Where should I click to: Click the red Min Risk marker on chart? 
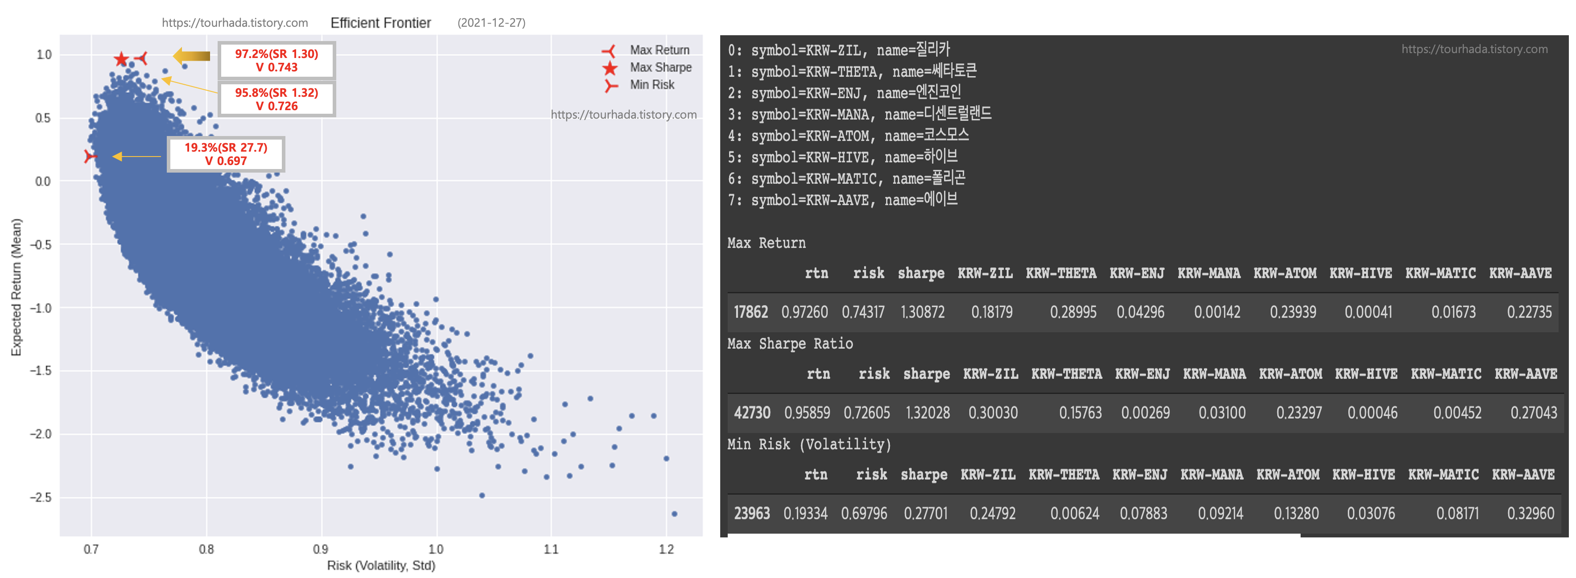click(90, 157)
